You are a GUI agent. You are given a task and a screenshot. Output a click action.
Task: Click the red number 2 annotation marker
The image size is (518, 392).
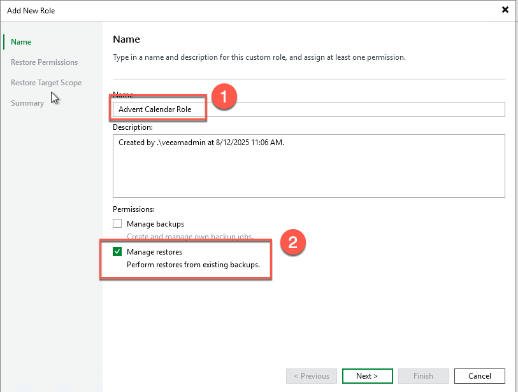coord(292,242)
